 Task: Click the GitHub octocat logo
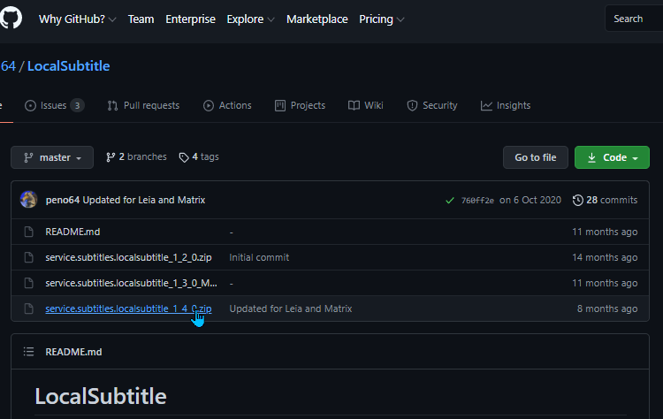[11, 19]
